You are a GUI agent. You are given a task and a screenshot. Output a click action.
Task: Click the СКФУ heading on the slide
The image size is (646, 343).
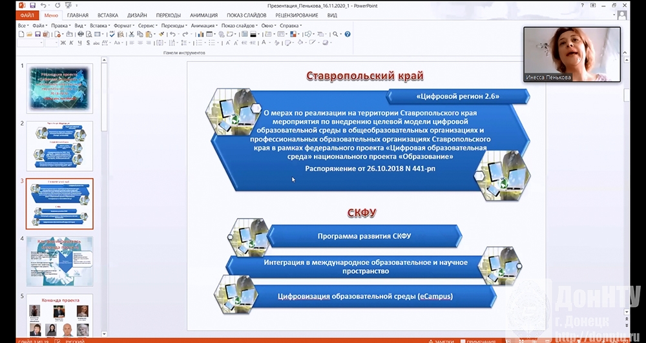click(x=362, y=213)
